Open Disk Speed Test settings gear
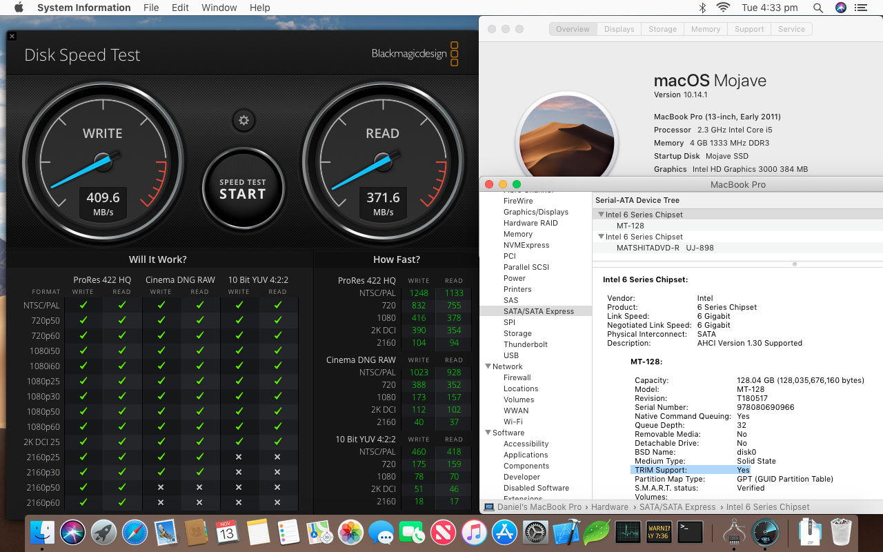 point(243,121)
